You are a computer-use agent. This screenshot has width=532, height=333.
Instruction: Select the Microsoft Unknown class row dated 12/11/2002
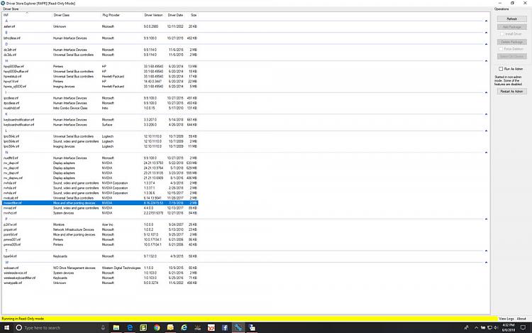tap(100, 26)
